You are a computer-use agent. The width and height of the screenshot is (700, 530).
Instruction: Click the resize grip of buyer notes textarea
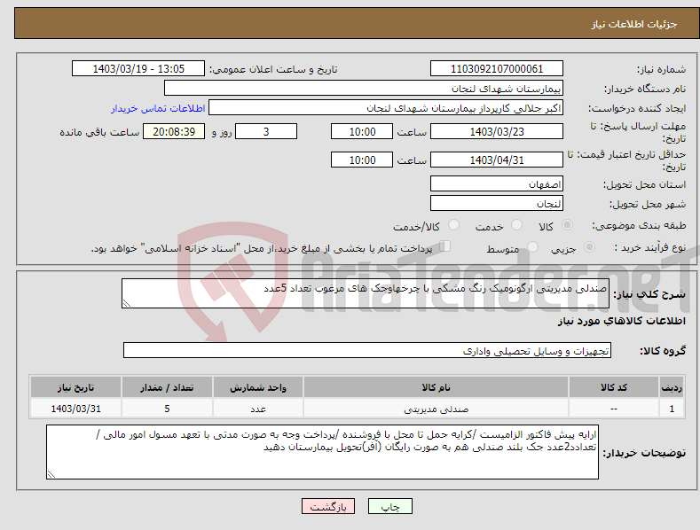pos(51,474)
